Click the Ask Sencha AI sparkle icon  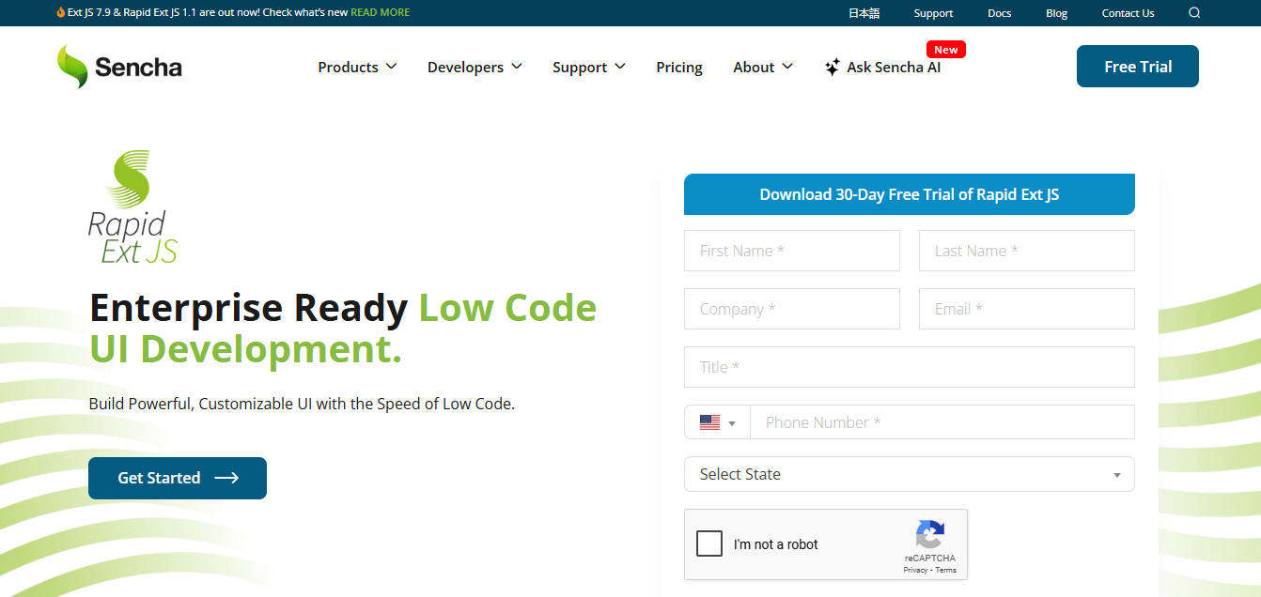pyautogui.click(x=833, y=67)
